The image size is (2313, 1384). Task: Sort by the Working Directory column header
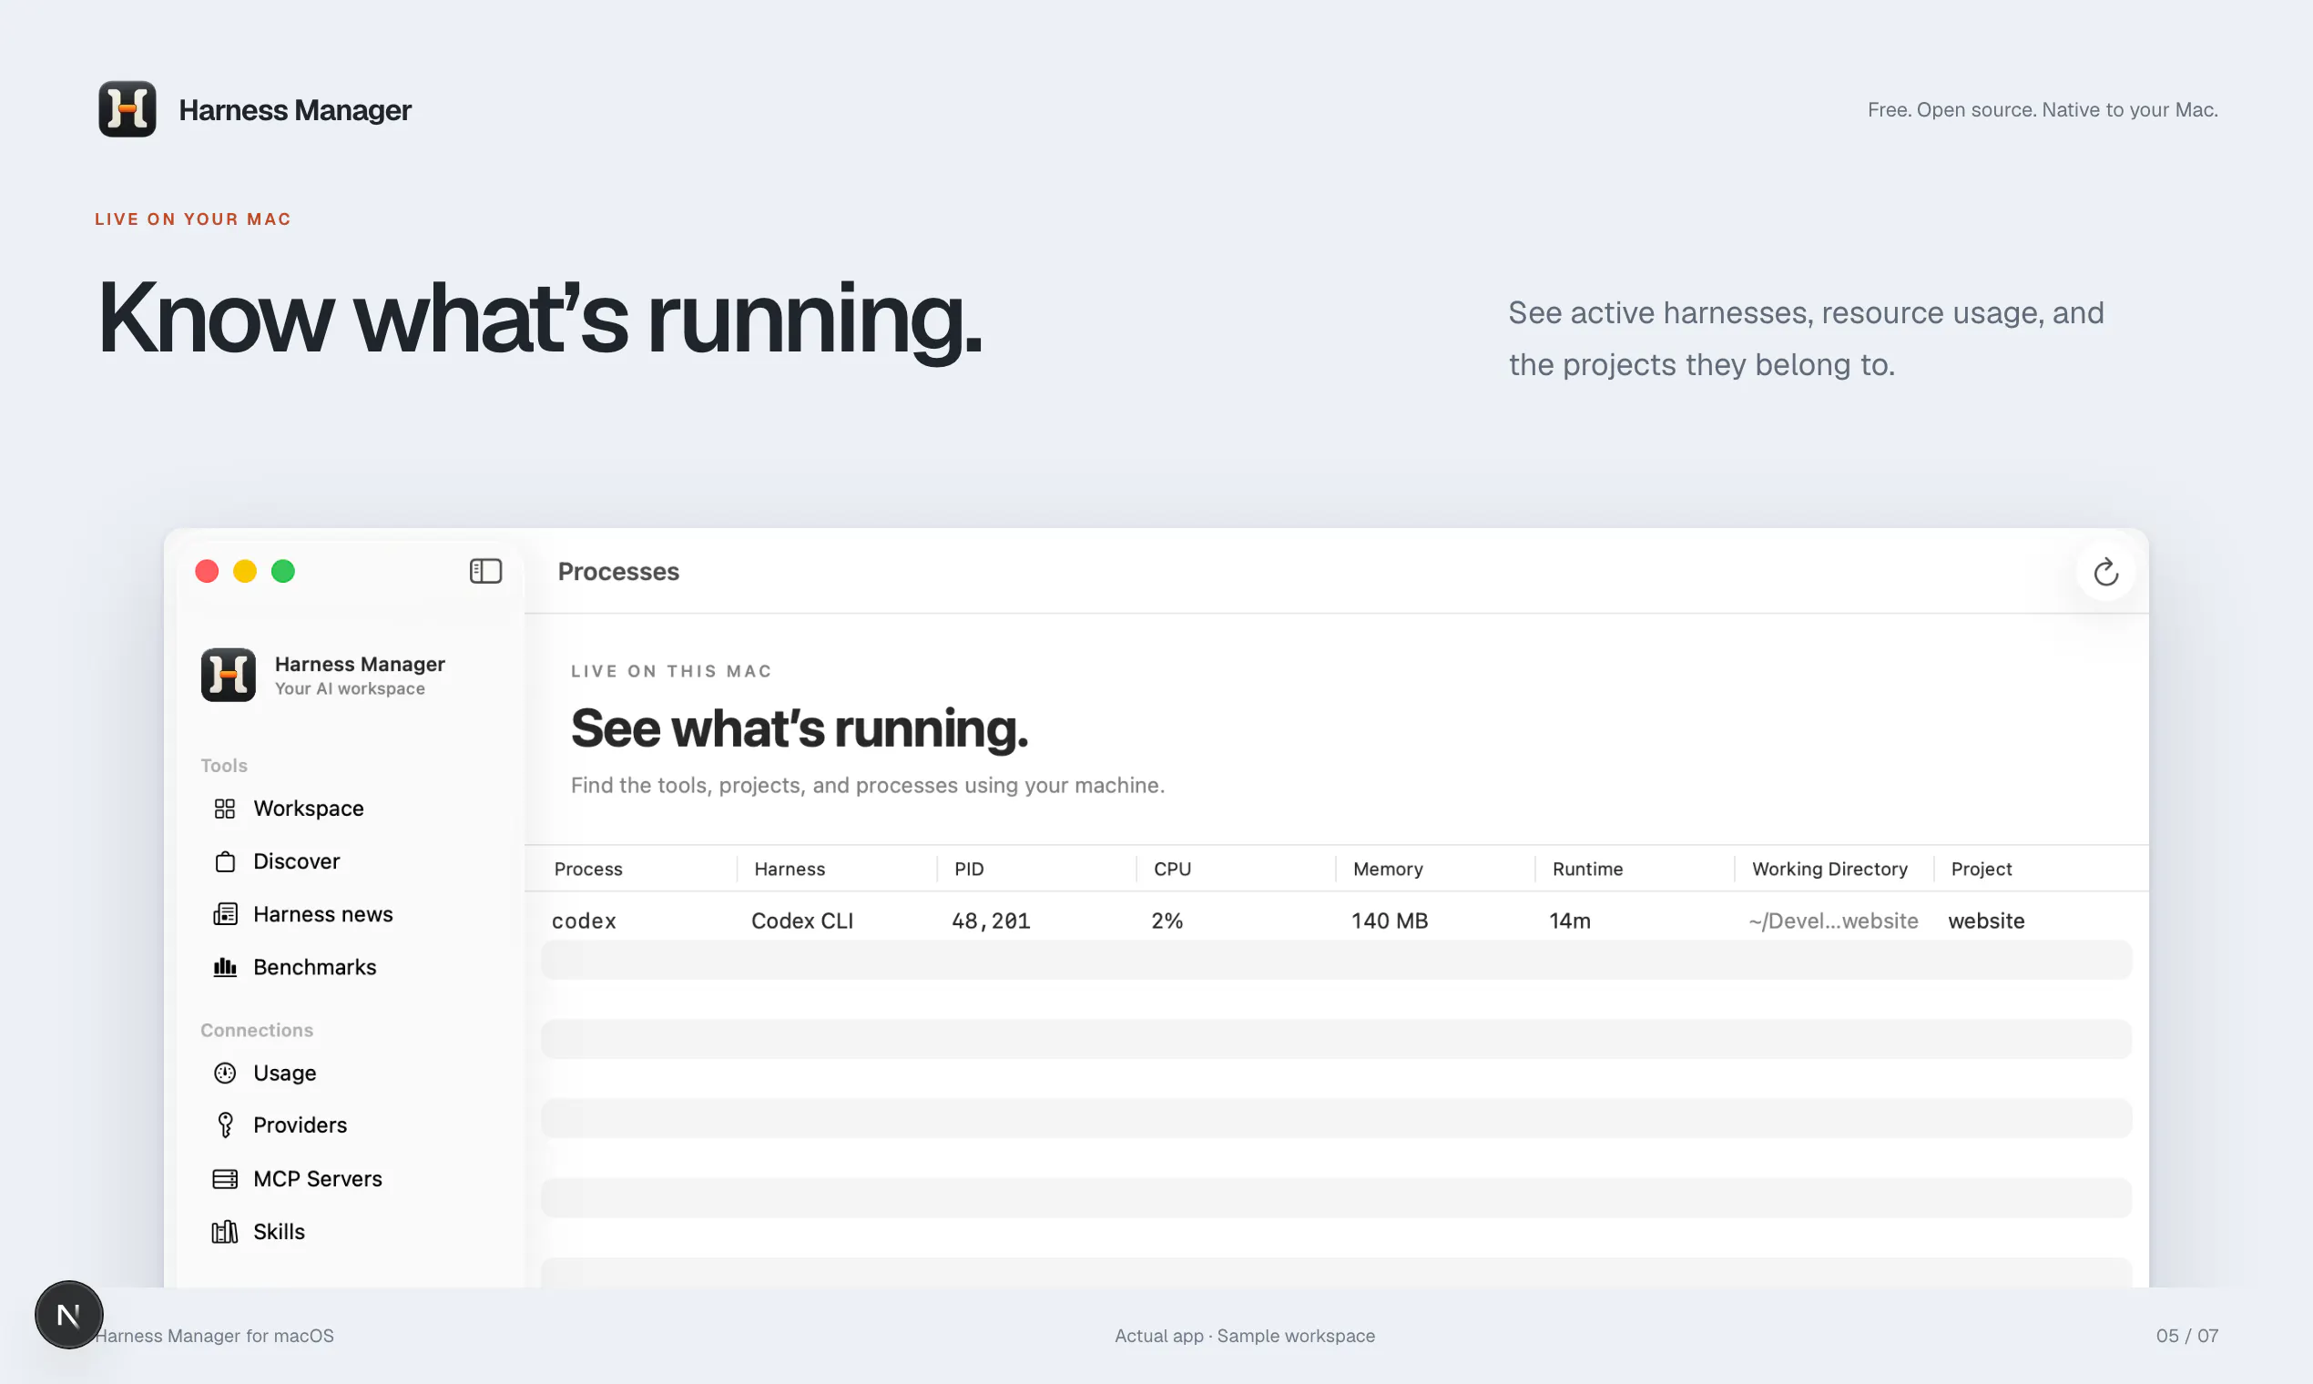(x=1829, y=870)
